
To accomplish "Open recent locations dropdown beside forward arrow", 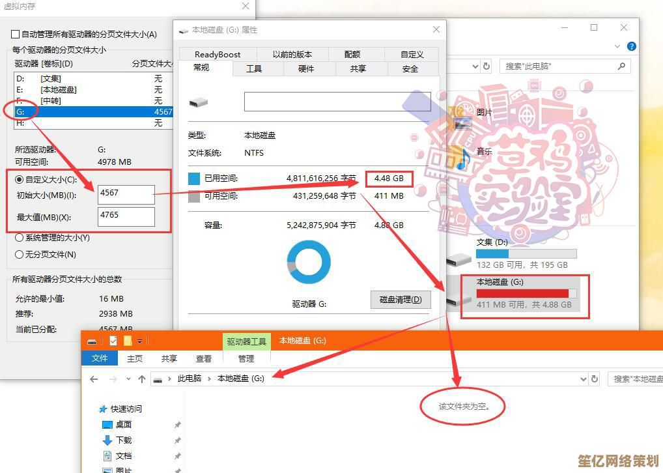I will click(128, 379).
